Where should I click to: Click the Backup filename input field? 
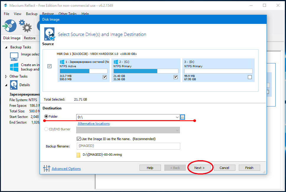[x=129, y=146]
